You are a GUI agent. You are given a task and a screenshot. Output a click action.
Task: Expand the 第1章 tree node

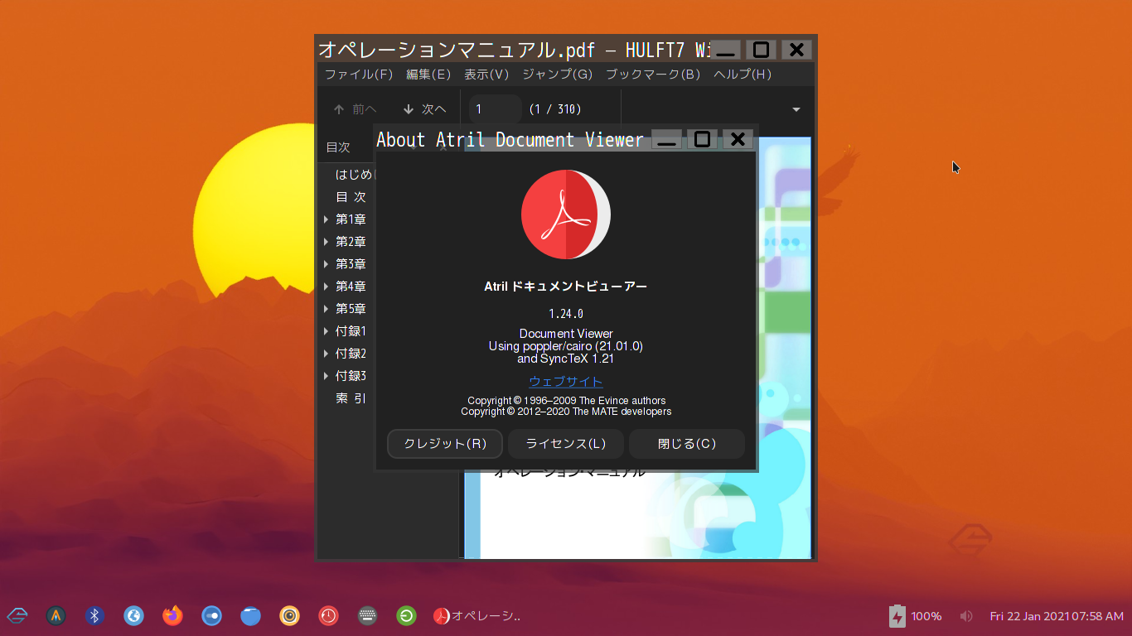click(326, 219)
